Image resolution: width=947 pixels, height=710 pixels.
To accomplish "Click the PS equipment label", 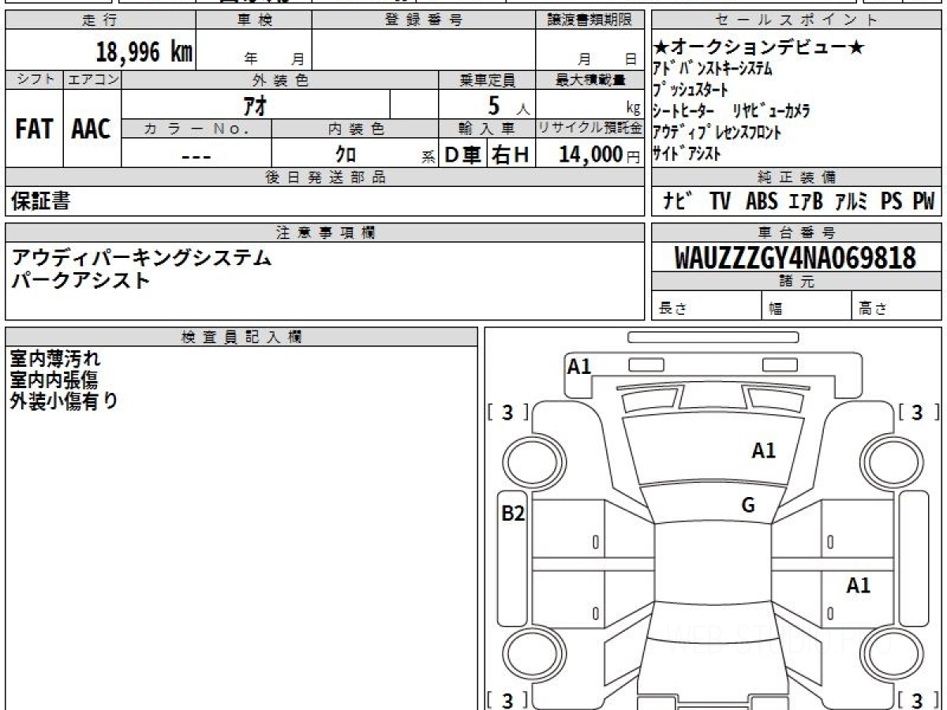I will [x=891, y=202].
